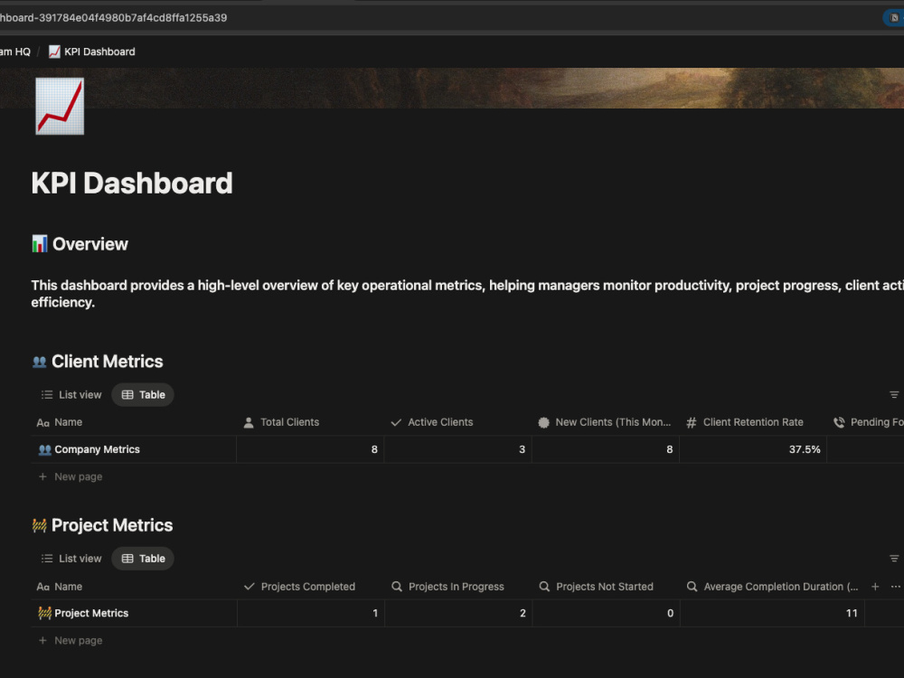904x678 pixels.
Task: Go to Team HQ breadcrumb
Action: (x=15, y=52)
